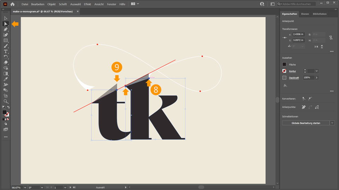Select the Type tool
The image size is (339, 190).
(6, 51)
